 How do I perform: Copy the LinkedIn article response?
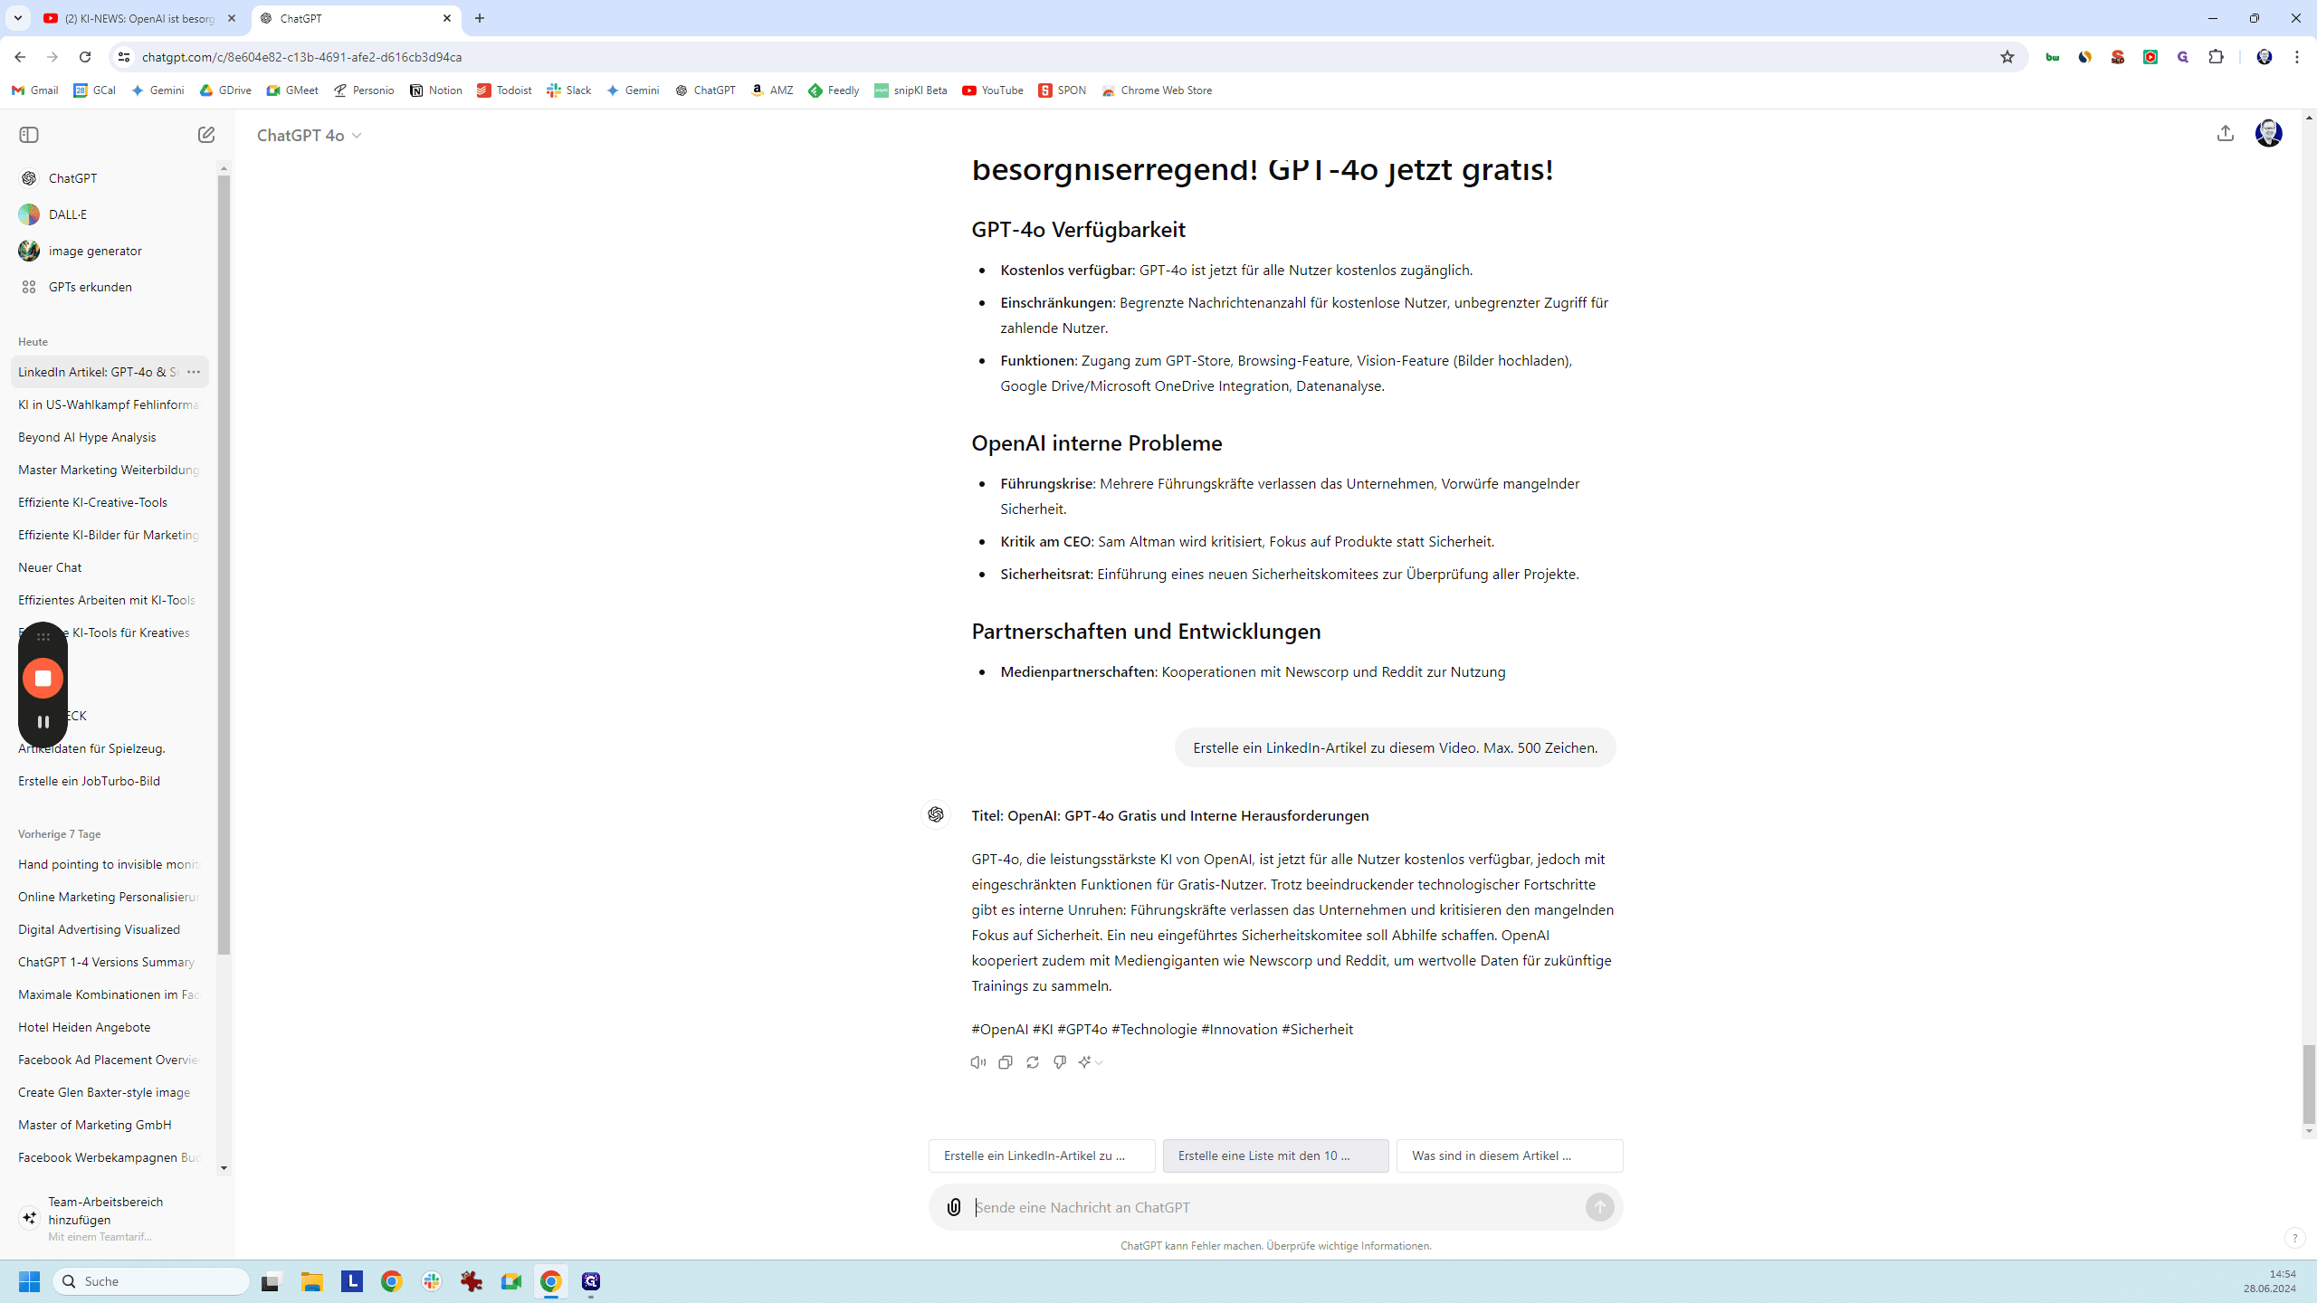tap(1006, 1062)
